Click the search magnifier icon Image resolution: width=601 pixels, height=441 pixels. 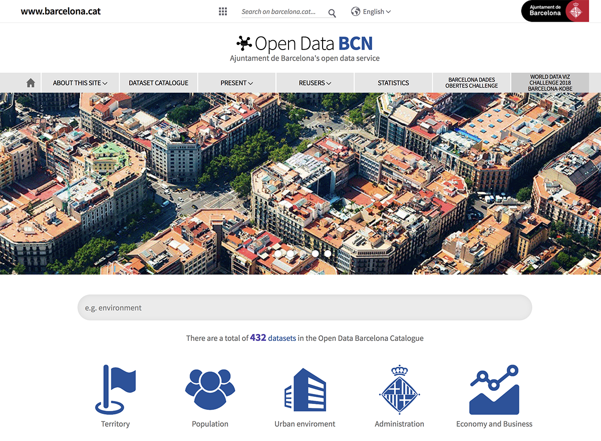[332, 13]
